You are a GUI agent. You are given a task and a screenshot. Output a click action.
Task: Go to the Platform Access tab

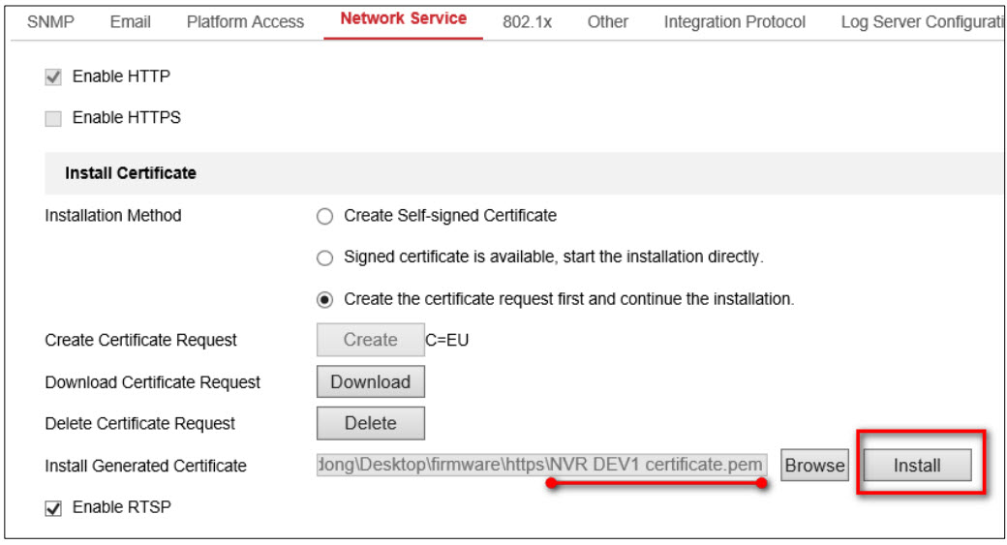point(245,21)
